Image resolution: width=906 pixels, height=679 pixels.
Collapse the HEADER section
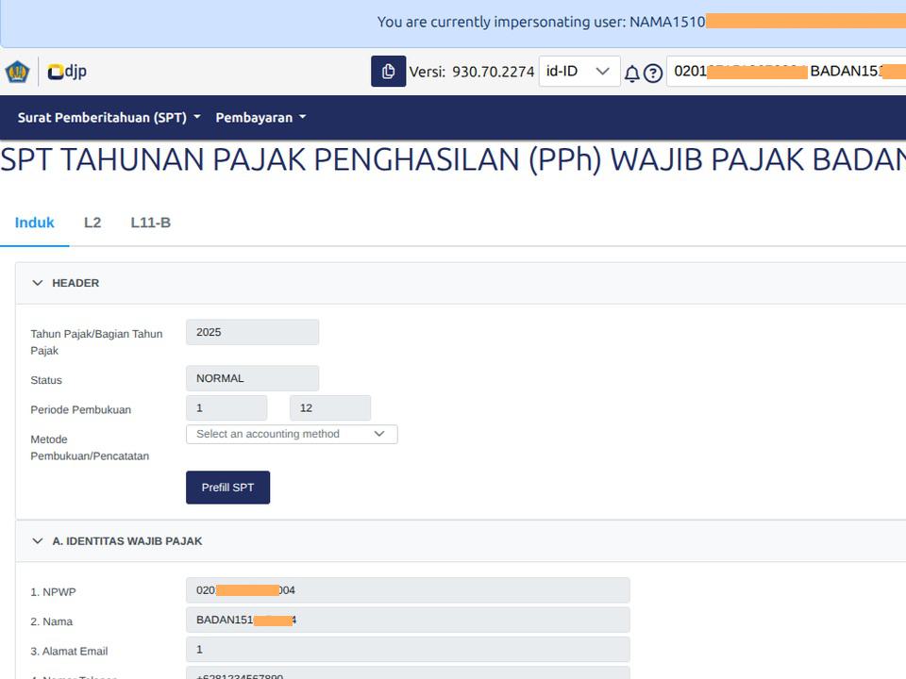tap(38, 283)
